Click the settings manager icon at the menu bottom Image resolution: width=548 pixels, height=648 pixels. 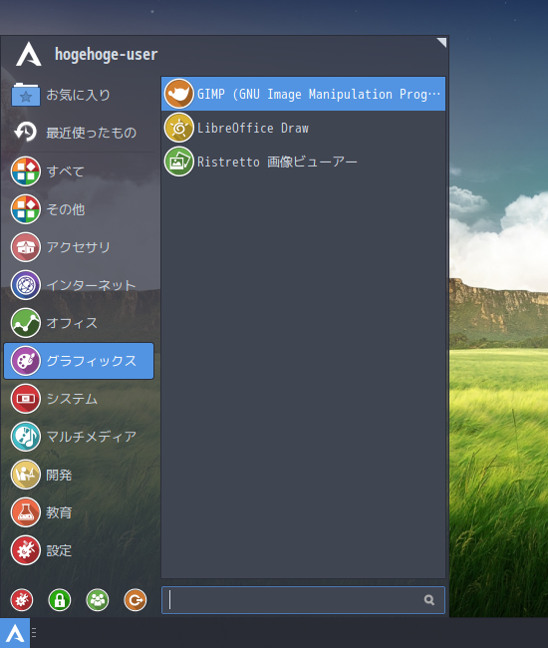point(22,599)
